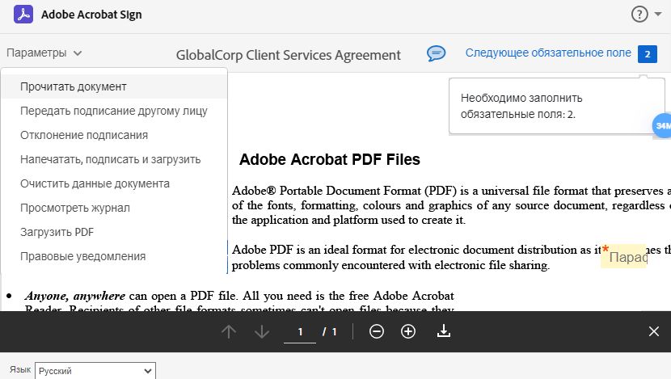Collapse the Параметры dropdown menu

coord(44,53)
